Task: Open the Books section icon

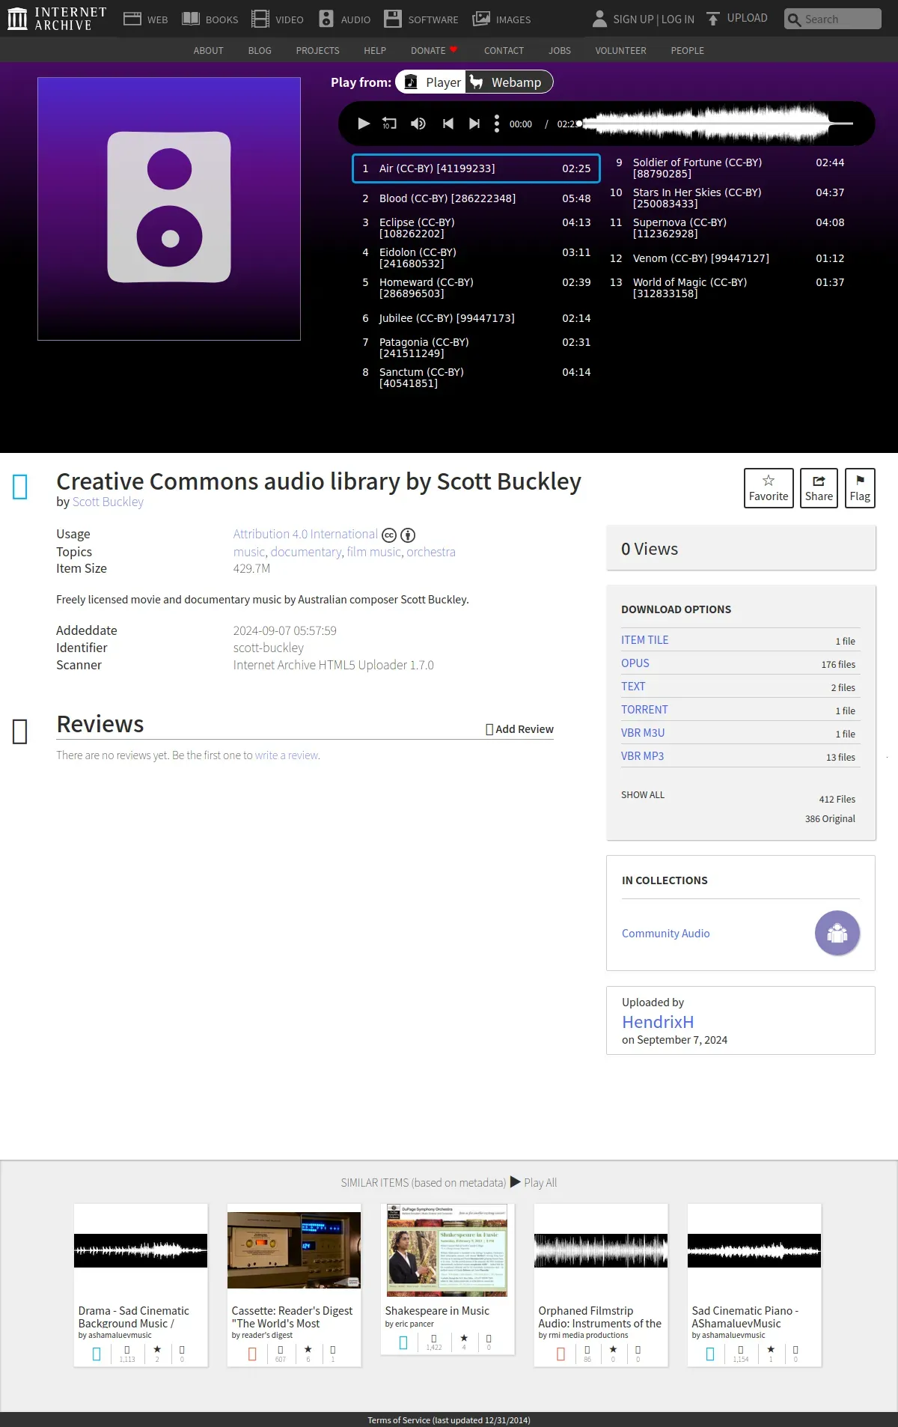Action: [191, 19]
